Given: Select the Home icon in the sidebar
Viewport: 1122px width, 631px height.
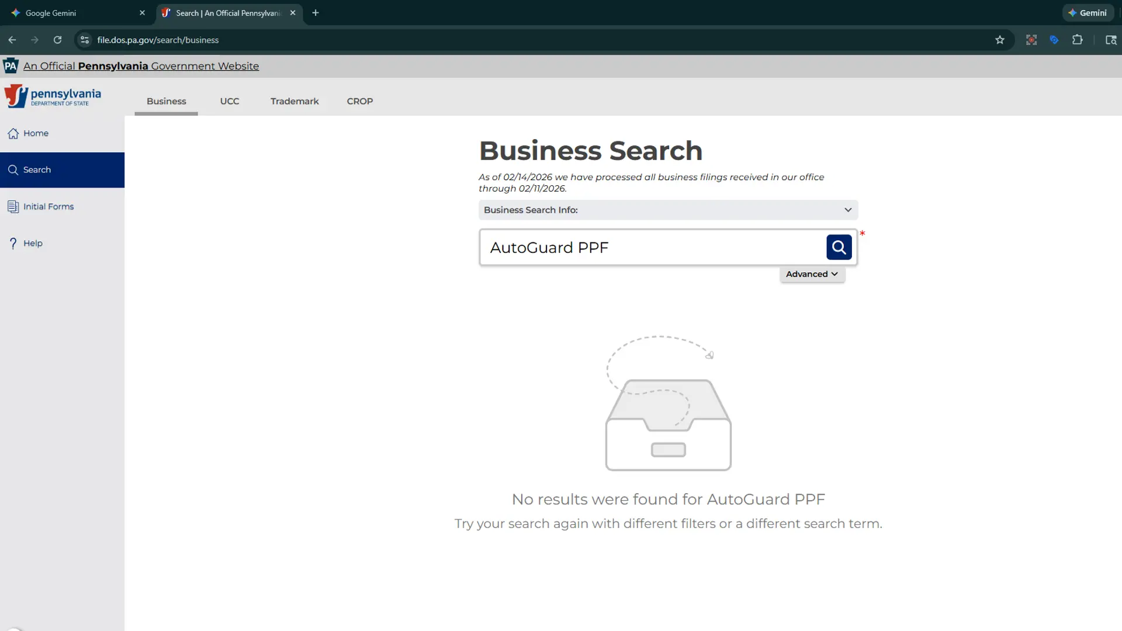Looking at the screenshot, I should tap(13, 133).
